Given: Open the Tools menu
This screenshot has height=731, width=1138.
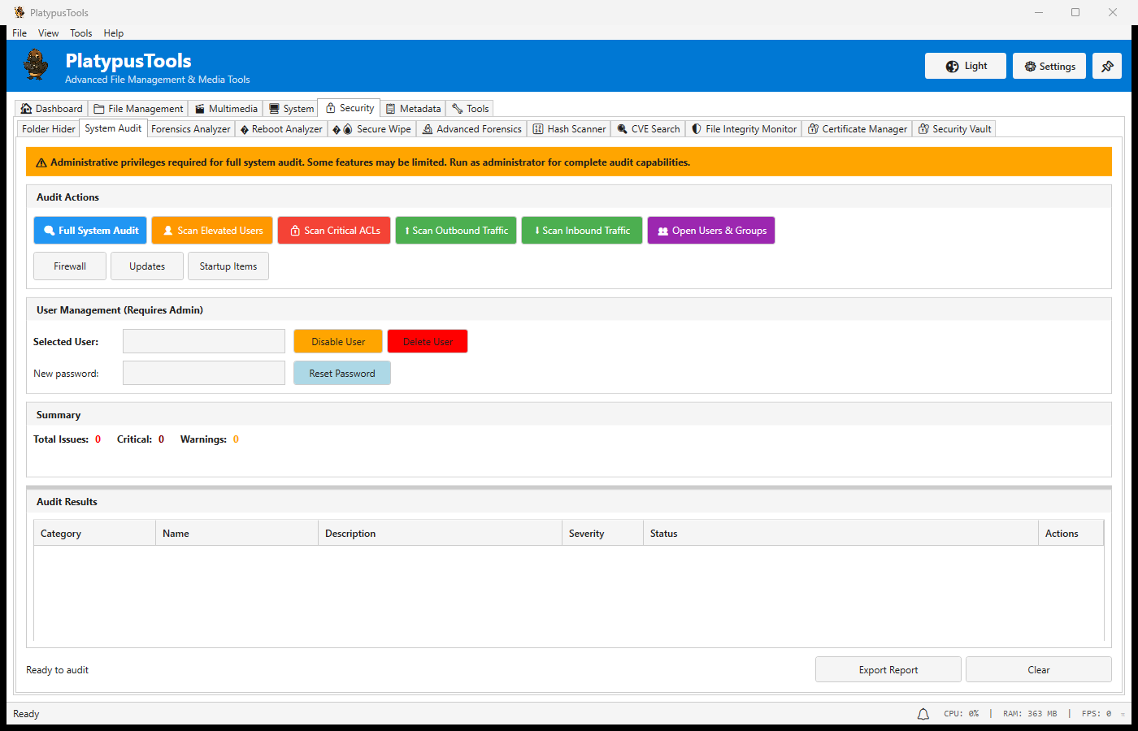Looking at the screenshot, I should (80, 33).
